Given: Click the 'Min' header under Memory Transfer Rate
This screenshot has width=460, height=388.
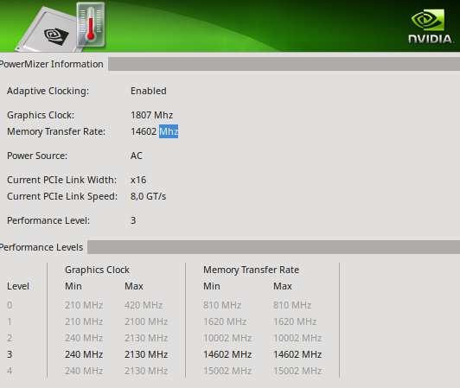Looking at the screenshot, I should [x=212, y=286].
